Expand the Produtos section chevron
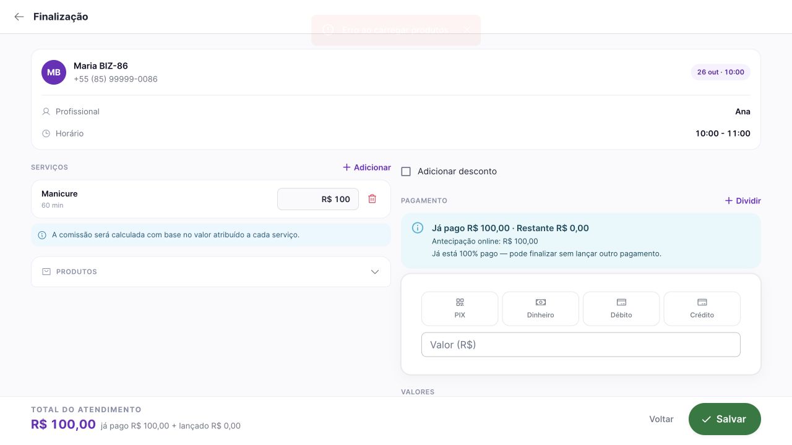 [x=375, y=272]
